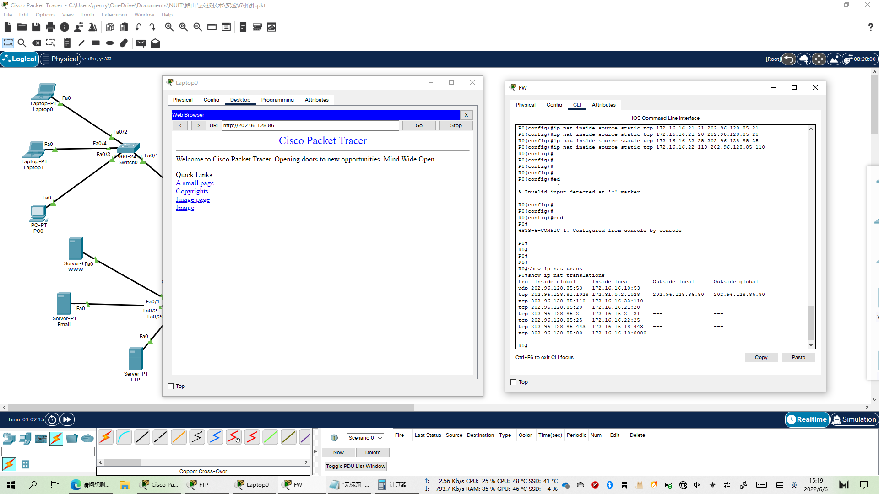
Task: Click the URL address input field
Action: coord(310,125)
